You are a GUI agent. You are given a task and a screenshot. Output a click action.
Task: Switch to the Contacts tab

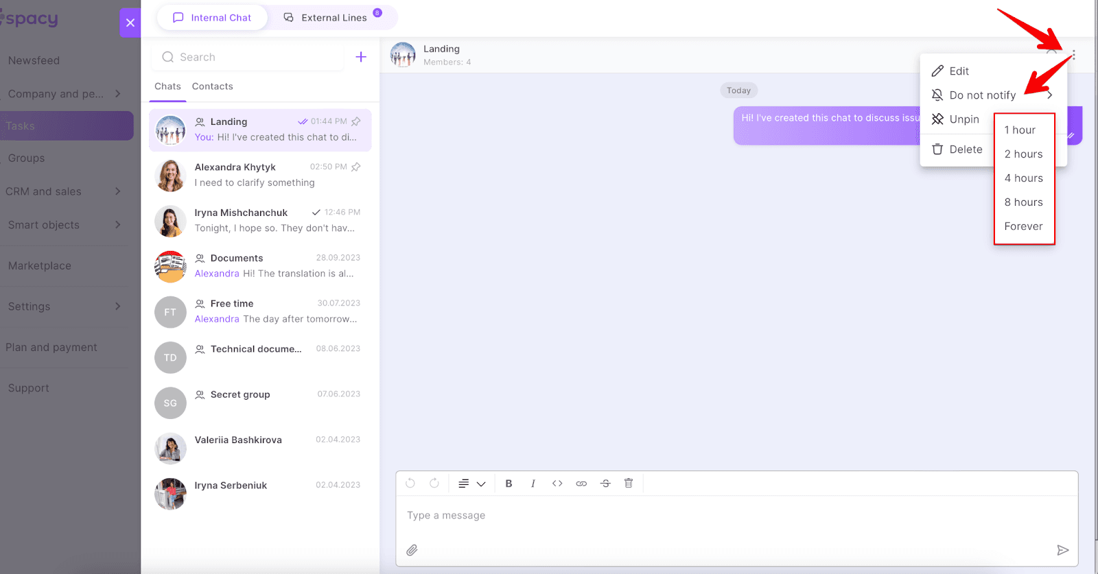pyautogui.click(x=212, y=86)
